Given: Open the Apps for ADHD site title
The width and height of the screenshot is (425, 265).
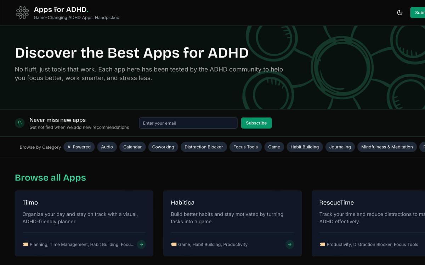Looking at the screenshot, I should click(x=61, y=10).
